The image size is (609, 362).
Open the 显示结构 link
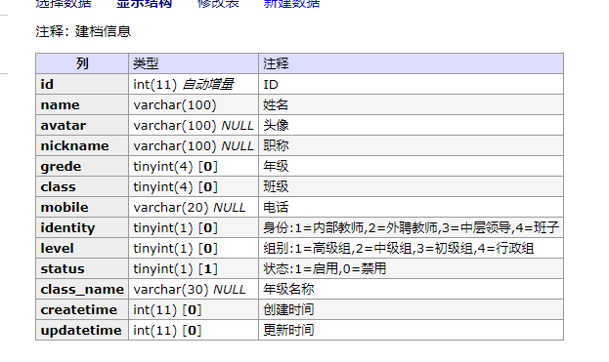pyautogui.click(x=144, y=4)
